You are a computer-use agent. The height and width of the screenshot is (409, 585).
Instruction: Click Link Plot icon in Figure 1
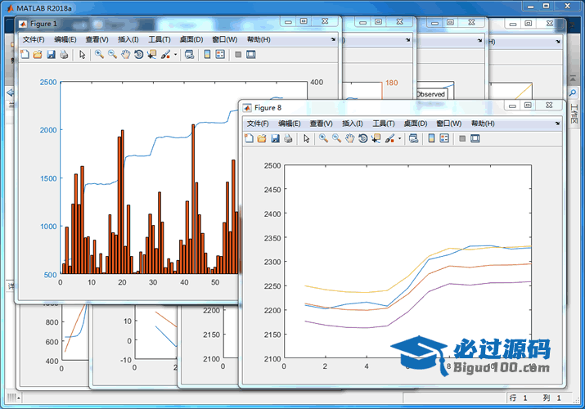point(189,55)
